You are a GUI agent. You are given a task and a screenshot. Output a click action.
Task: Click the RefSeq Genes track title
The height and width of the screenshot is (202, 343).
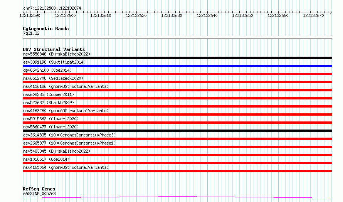point(39,189)
